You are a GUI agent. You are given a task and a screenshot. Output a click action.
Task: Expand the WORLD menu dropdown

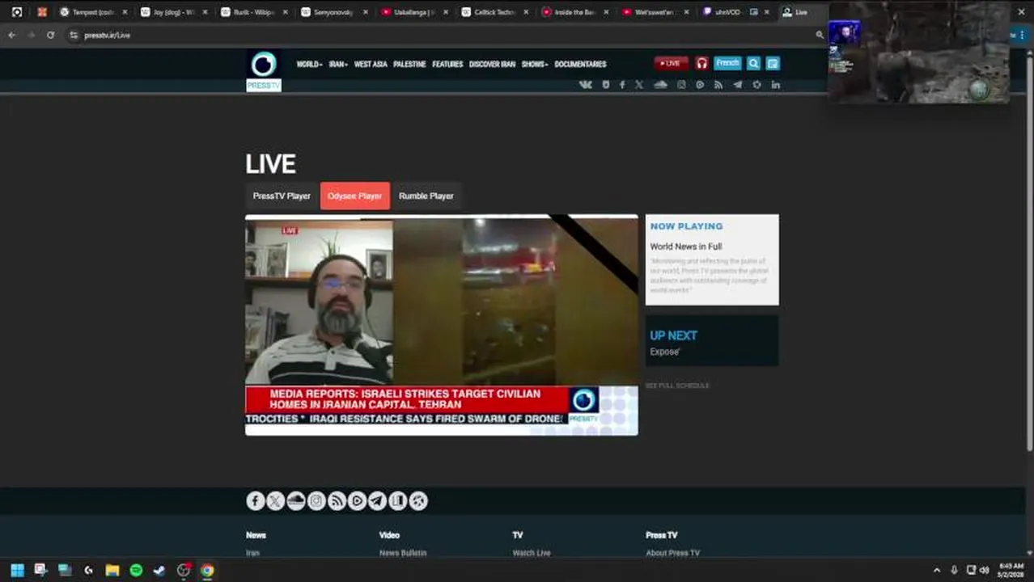tap(309, 64)
